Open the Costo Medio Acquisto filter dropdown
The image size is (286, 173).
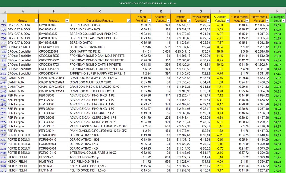coord(247,21)
